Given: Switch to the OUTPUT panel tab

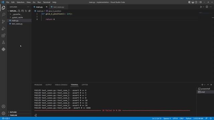Looking at the screenshot, I should pos(48,85).
